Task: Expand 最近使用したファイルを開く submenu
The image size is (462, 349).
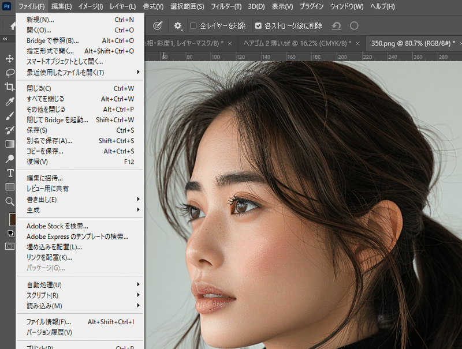Action: tap(80, 72)
